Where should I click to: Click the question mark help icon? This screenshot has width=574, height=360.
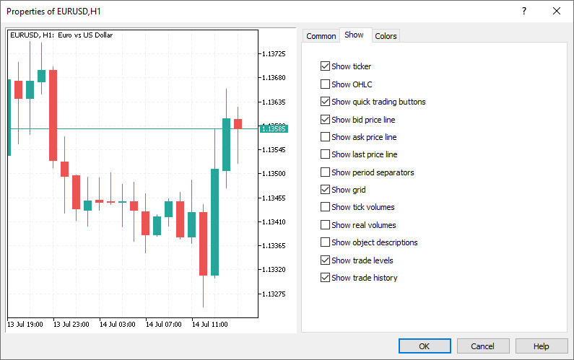524,11
